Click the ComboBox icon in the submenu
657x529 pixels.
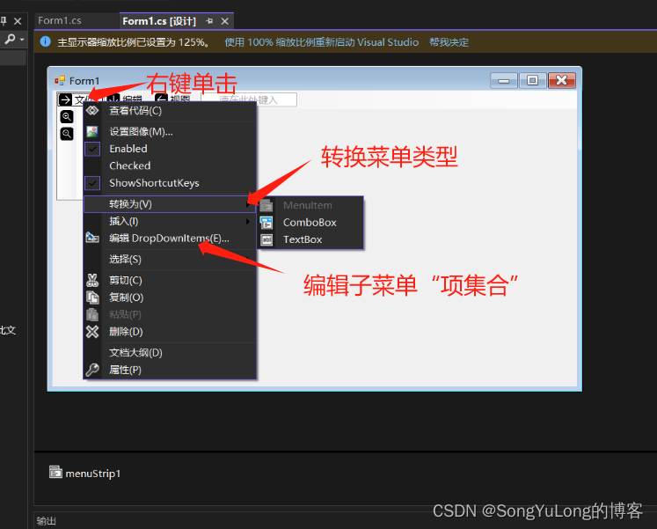point(266,223)
